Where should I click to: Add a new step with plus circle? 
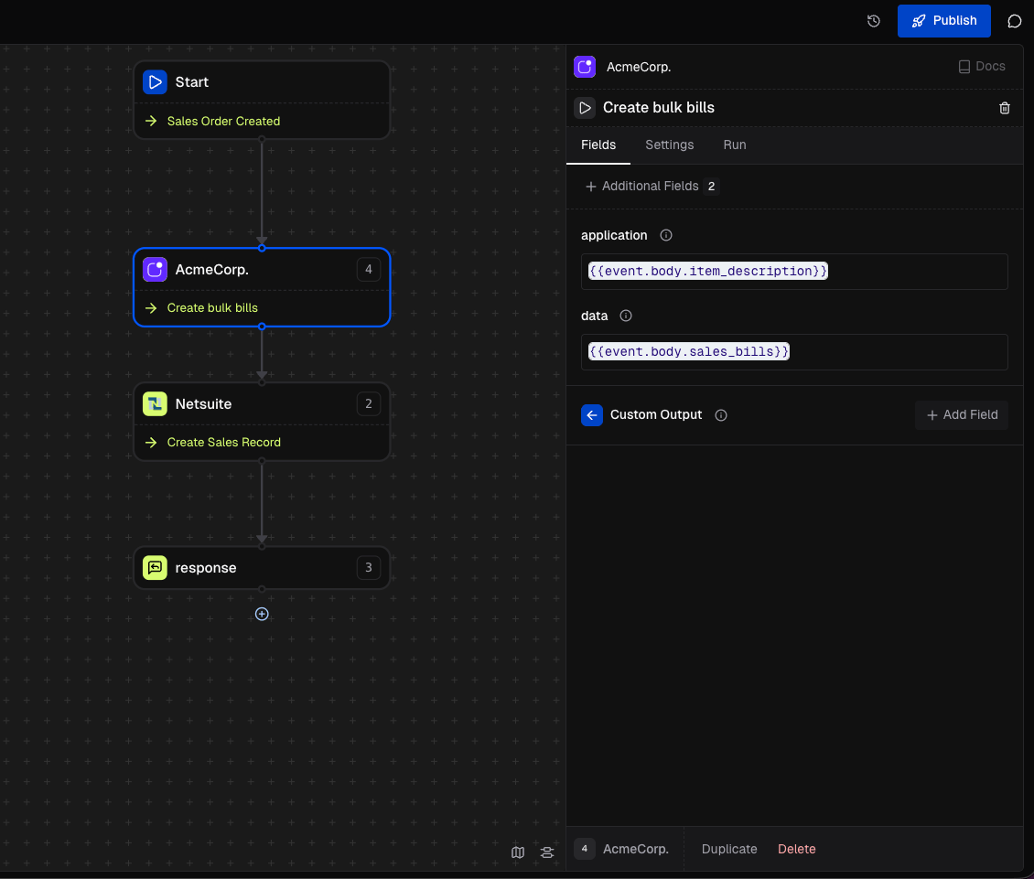click(262, 615)
